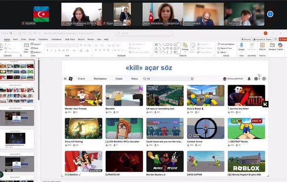
Task: Open the Transitions ribbon tab
Action: click(x=43, y=39)
